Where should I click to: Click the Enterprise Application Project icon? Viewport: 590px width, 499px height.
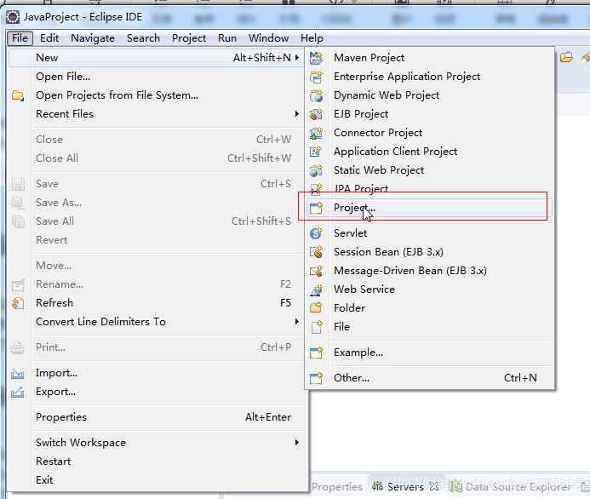coord(316,77)
